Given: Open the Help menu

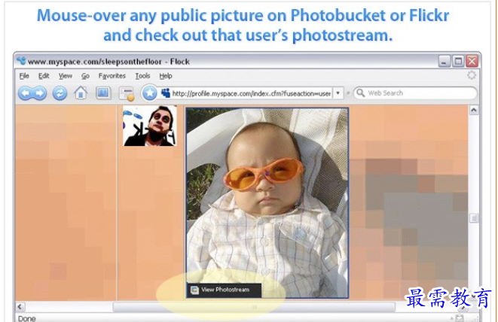Looking at the screenshot, I should tap(166, 76).
